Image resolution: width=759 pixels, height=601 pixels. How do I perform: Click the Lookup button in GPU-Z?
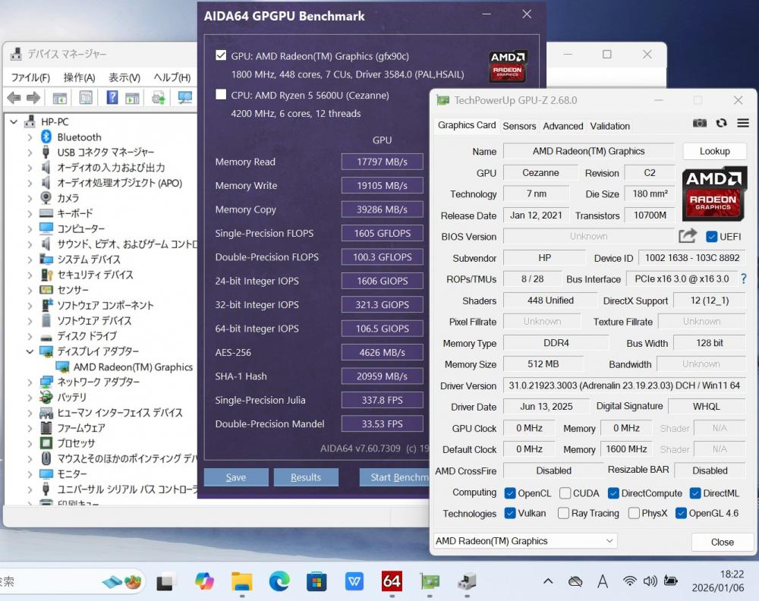714,151
